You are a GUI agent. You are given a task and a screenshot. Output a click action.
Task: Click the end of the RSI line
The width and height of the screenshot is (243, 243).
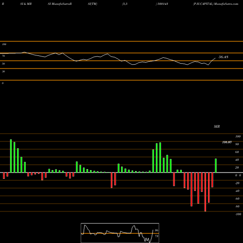coord(215,58)
